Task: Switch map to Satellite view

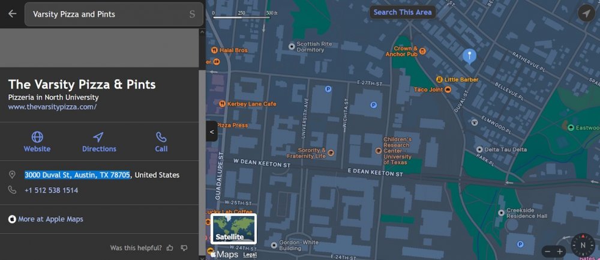Action: pos(234,229)
